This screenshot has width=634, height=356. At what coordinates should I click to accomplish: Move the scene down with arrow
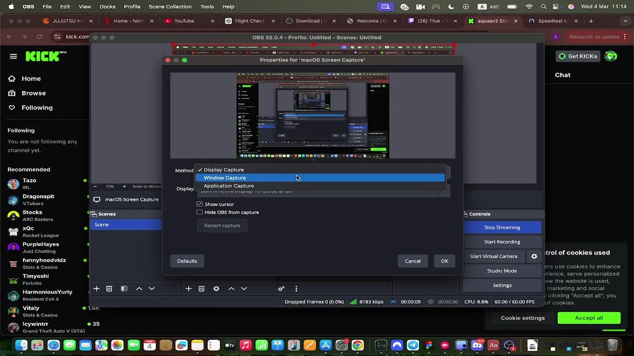coord(152,289)
